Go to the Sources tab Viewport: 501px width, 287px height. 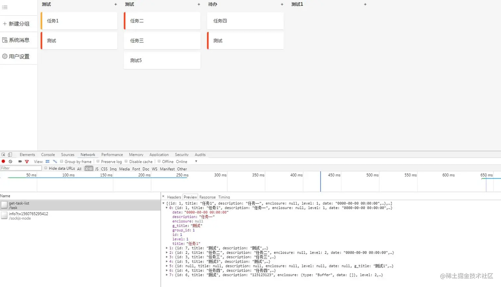tap(68, 155)
